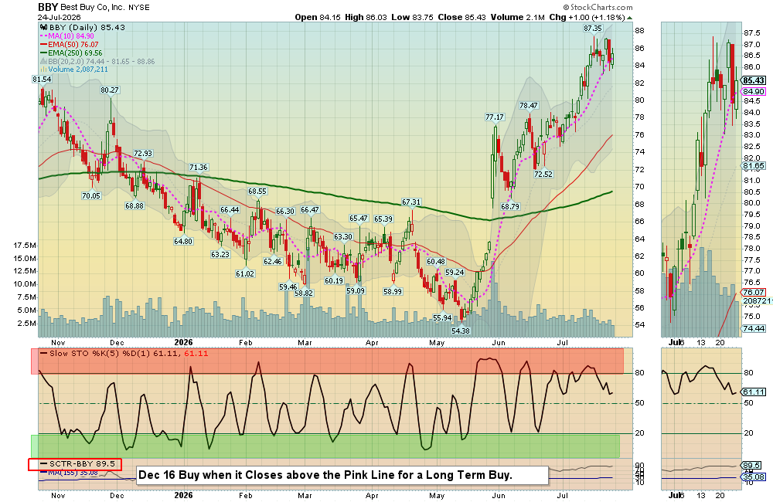Click the green up-arrow after Chg percentage
Viewport: 773px width, 502px height.
tap(629, 17)
